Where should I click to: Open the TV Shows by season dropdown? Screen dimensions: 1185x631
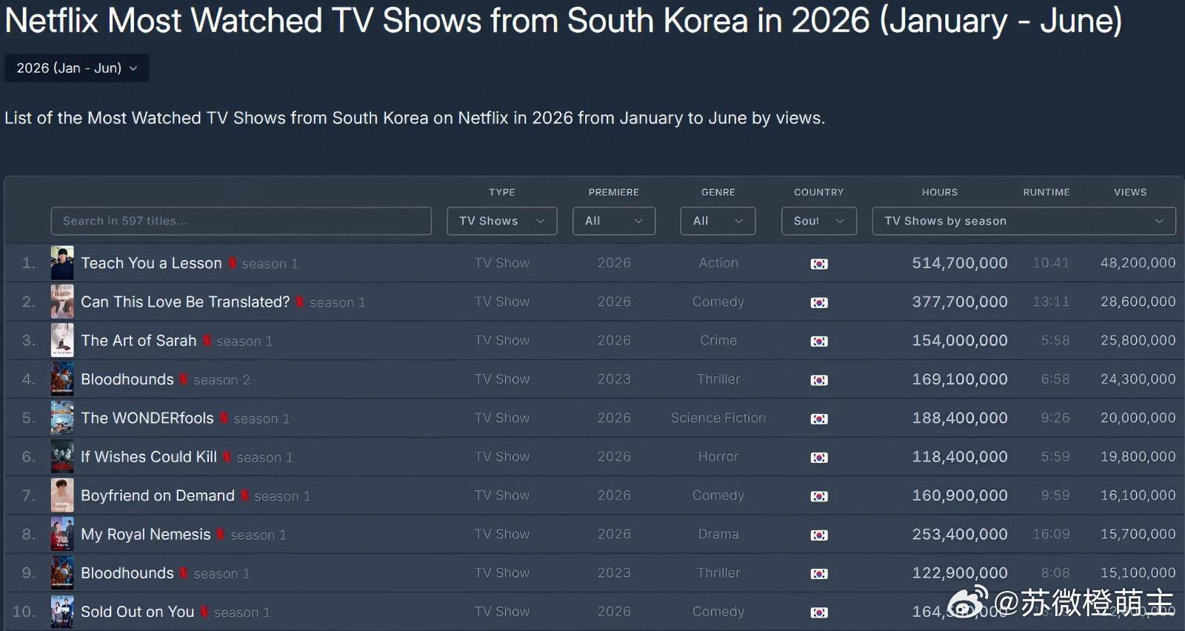click(1024, 221)
